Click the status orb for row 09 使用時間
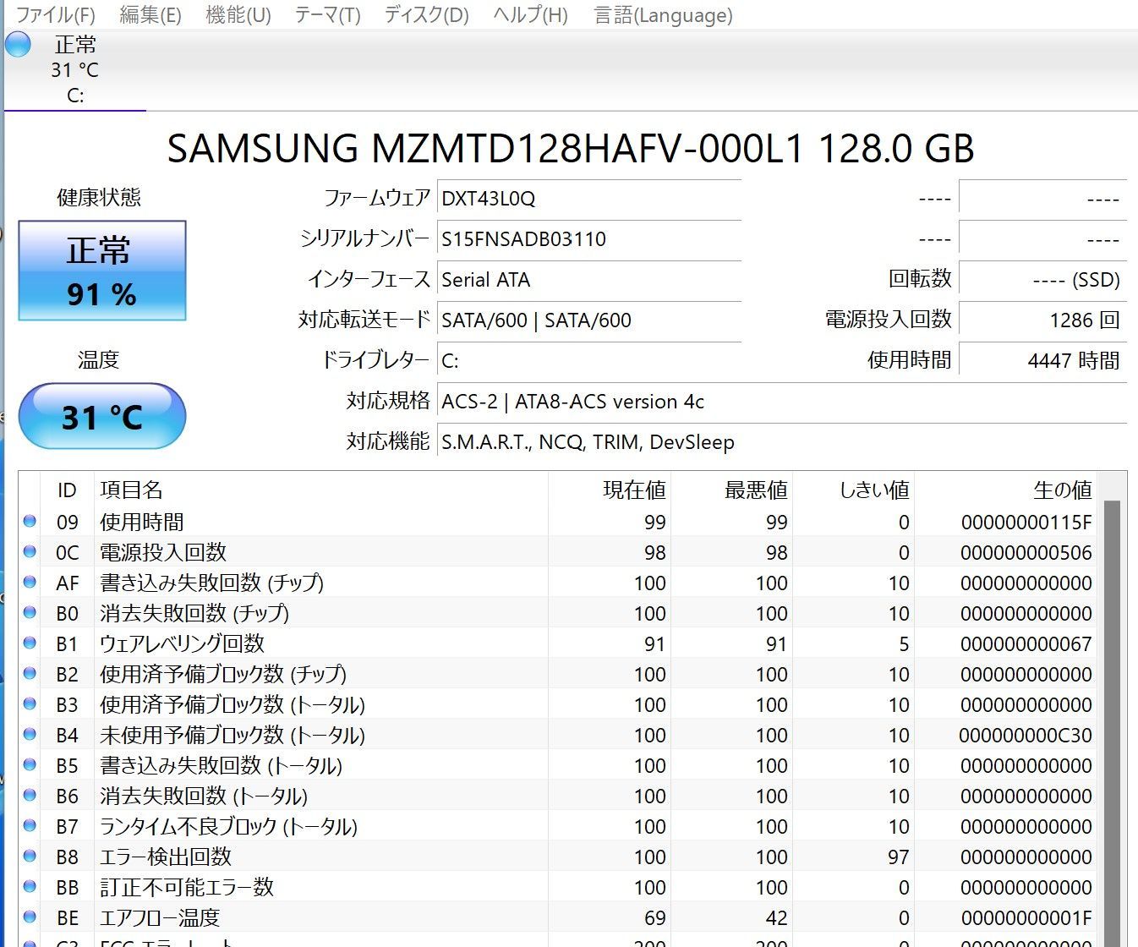The width and height of the screenshot is (1138, 947). point(30,521)
